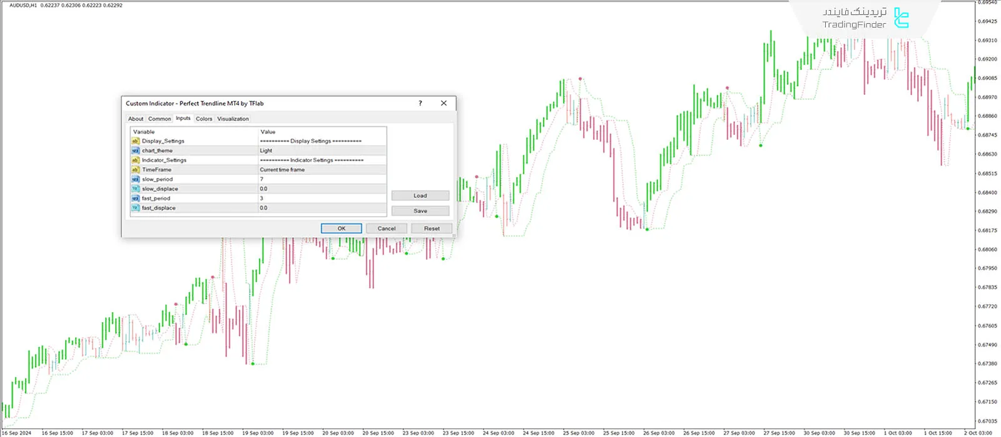The height and width of the screenshot is (437, 1001).
Task: Open the question mark help button
Action: 420,104
